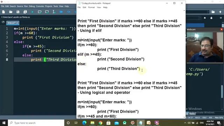Image resolution: width=224 pixels, height=126 pixels.
Task: Open Microsoft Edge from taskbar
Action: pyautogui.click(x=84, y=123)
